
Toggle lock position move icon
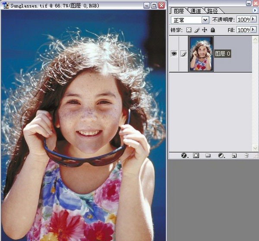tap(205, 30)
